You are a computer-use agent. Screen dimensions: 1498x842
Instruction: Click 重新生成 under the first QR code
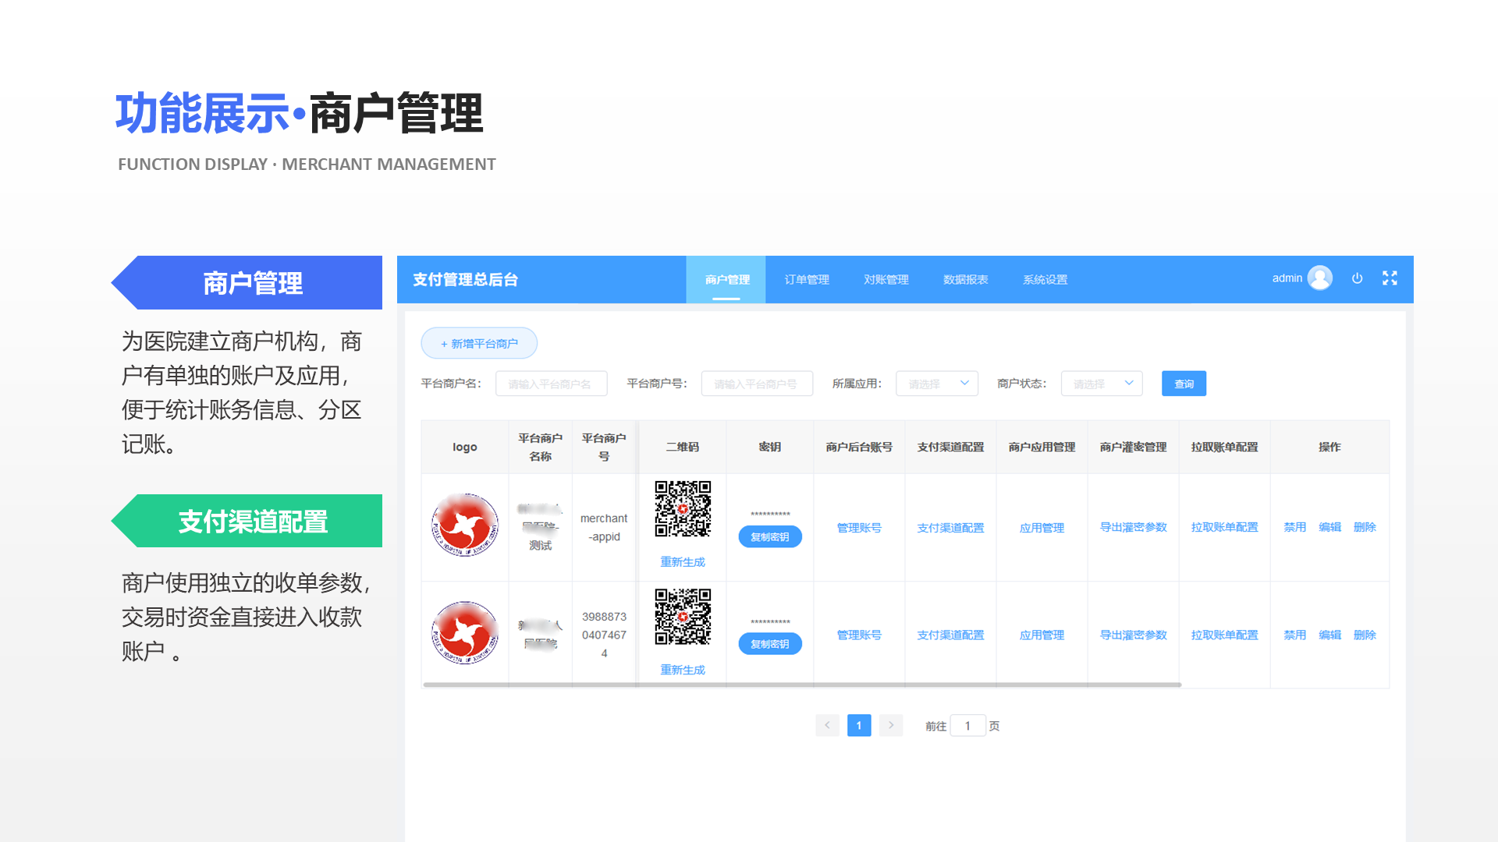coord(682,561)
